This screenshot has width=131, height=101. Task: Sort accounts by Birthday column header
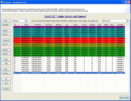point(58,25)
